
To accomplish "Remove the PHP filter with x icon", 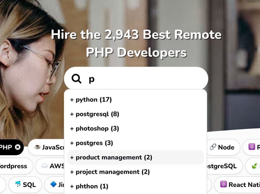I will pos(18,147).
